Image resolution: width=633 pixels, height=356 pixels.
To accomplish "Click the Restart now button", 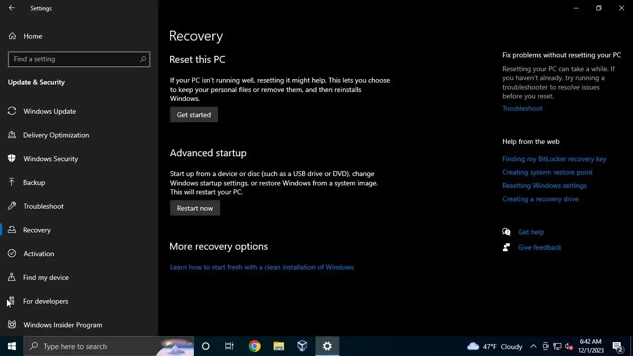I will tap(195, 208).
